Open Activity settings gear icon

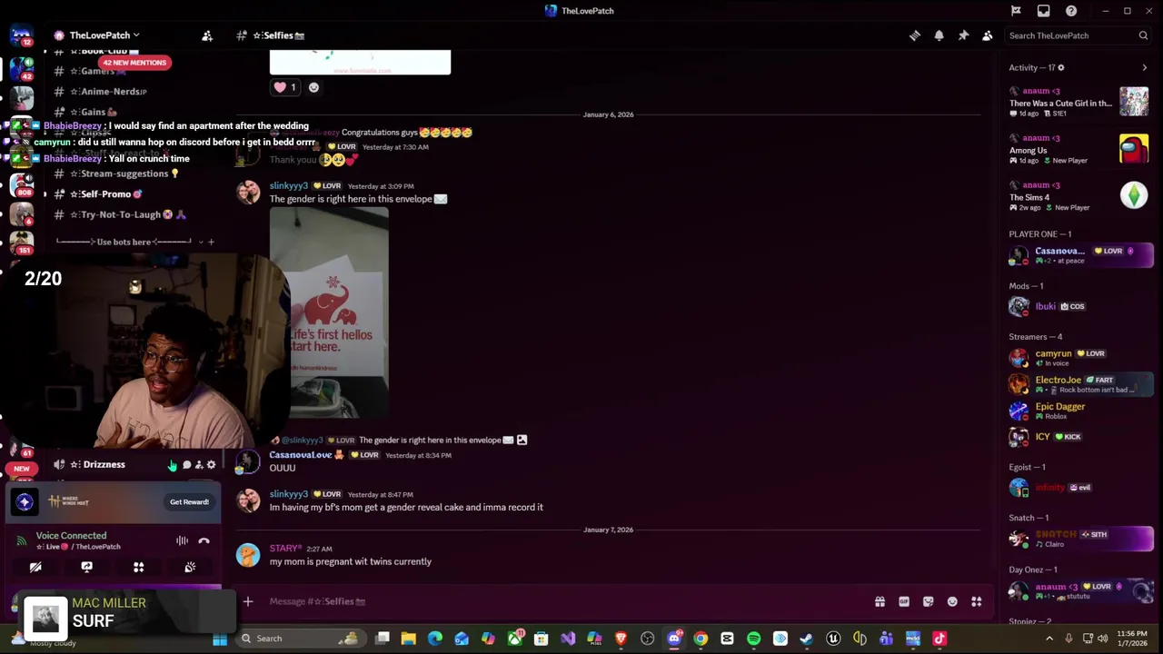pyautogui.click(x=1060, y=67)
